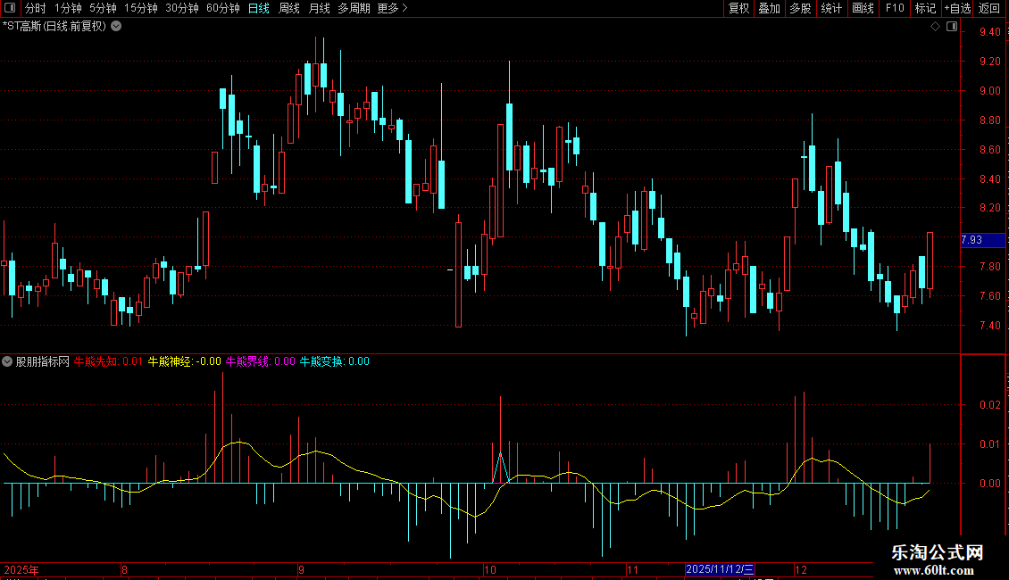Switch to 分时 intraday chart
Viewport: 1009px width, 580px height.
36,8
